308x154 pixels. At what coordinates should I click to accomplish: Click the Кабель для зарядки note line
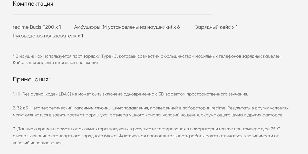click(56, 62)
